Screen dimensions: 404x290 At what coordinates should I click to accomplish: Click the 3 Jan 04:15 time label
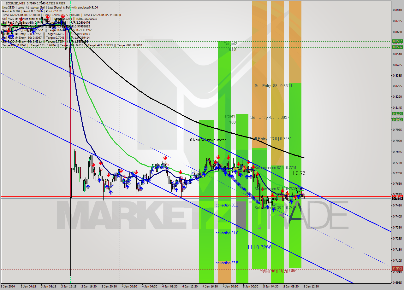pos(28,287)
